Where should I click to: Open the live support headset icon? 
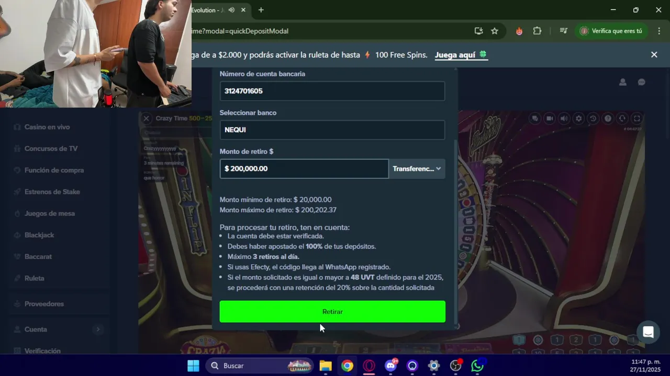622,119
